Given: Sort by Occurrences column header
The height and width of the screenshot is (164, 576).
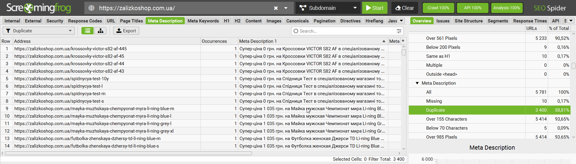Looking at the screenshot, I should point(219,41).
